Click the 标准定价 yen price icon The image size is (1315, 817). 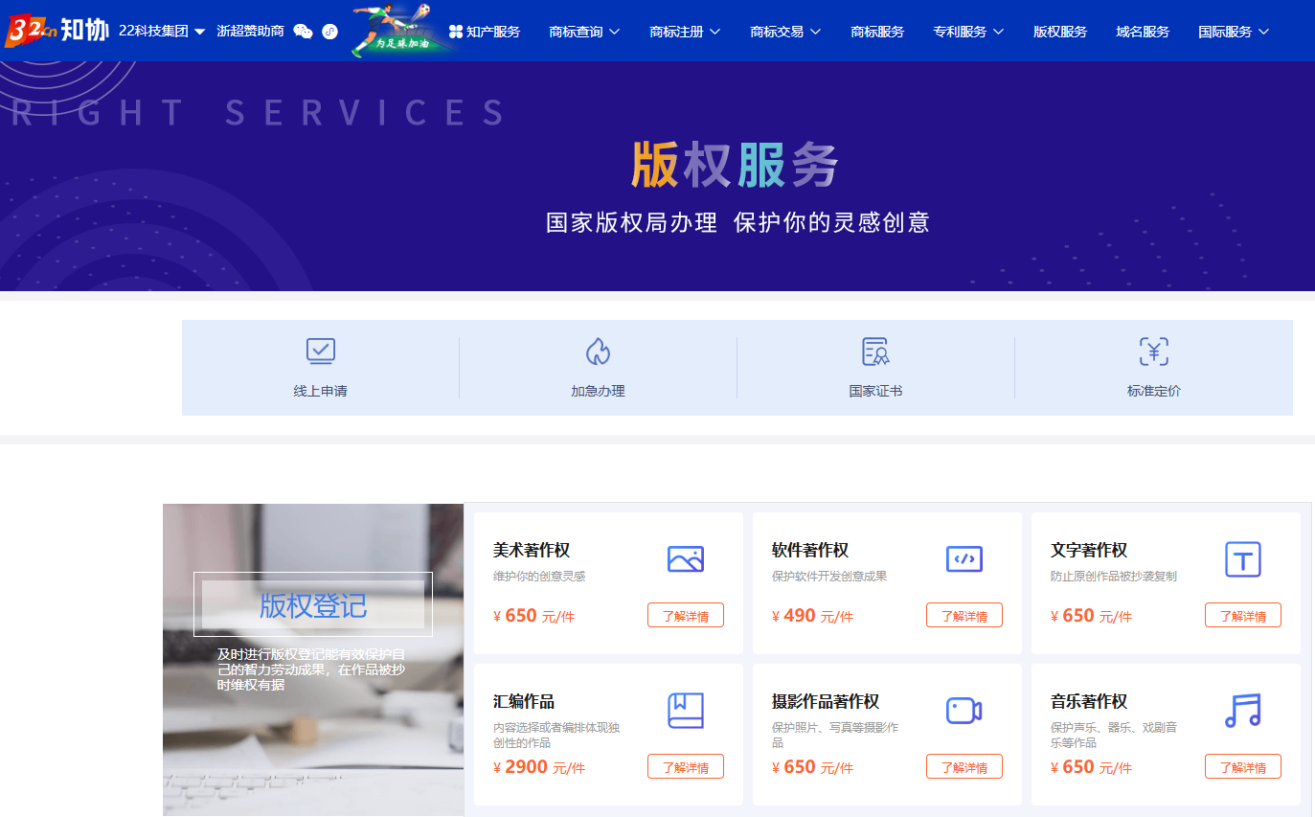(x=1153, y=352)
